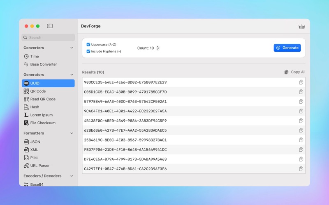Screen dimensions: 329x205
Task: Collapse the Formatters section
Action: point(72,133)
